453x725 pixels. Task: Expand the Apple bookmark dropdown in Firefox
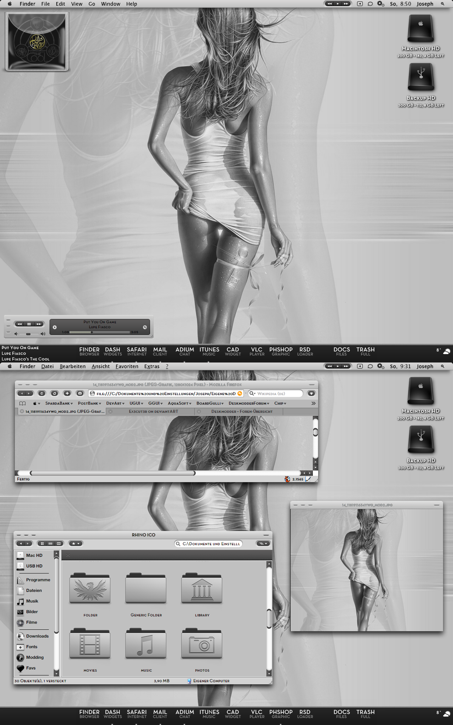tap(36, 403)
